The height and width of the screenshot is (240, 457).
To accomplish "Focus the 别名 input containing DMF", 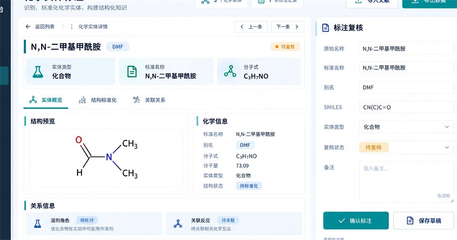I will click(x=406, y=87).
